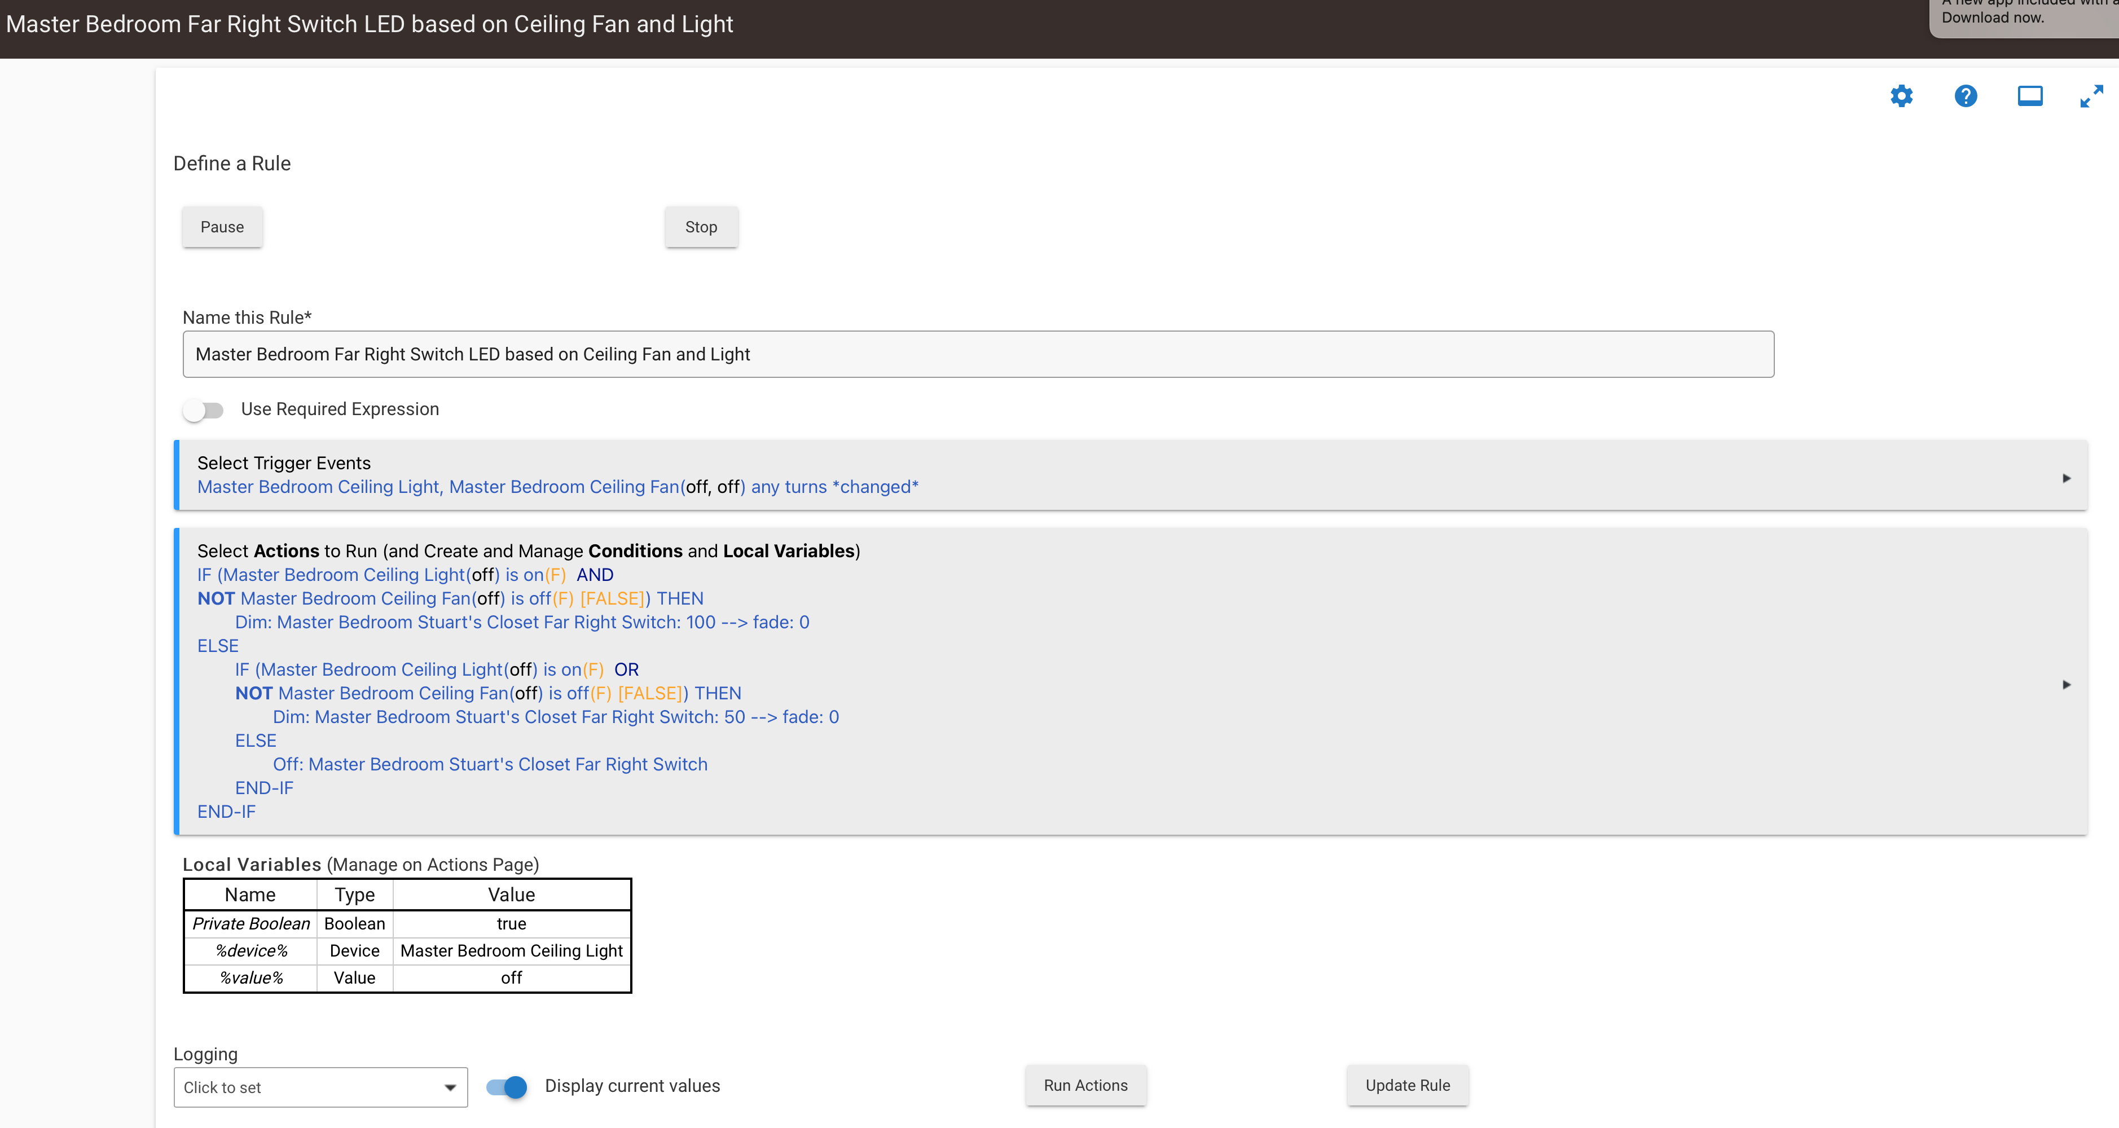Viewport: 2119px width, 1128px height.
Task: Click the 'Device' type cell
Action: point(354,951)
